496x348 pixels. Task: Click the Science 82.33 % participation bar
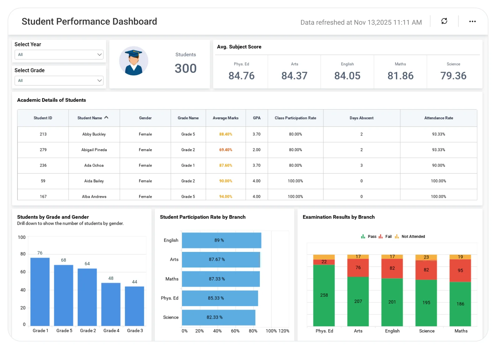[219, 317]
